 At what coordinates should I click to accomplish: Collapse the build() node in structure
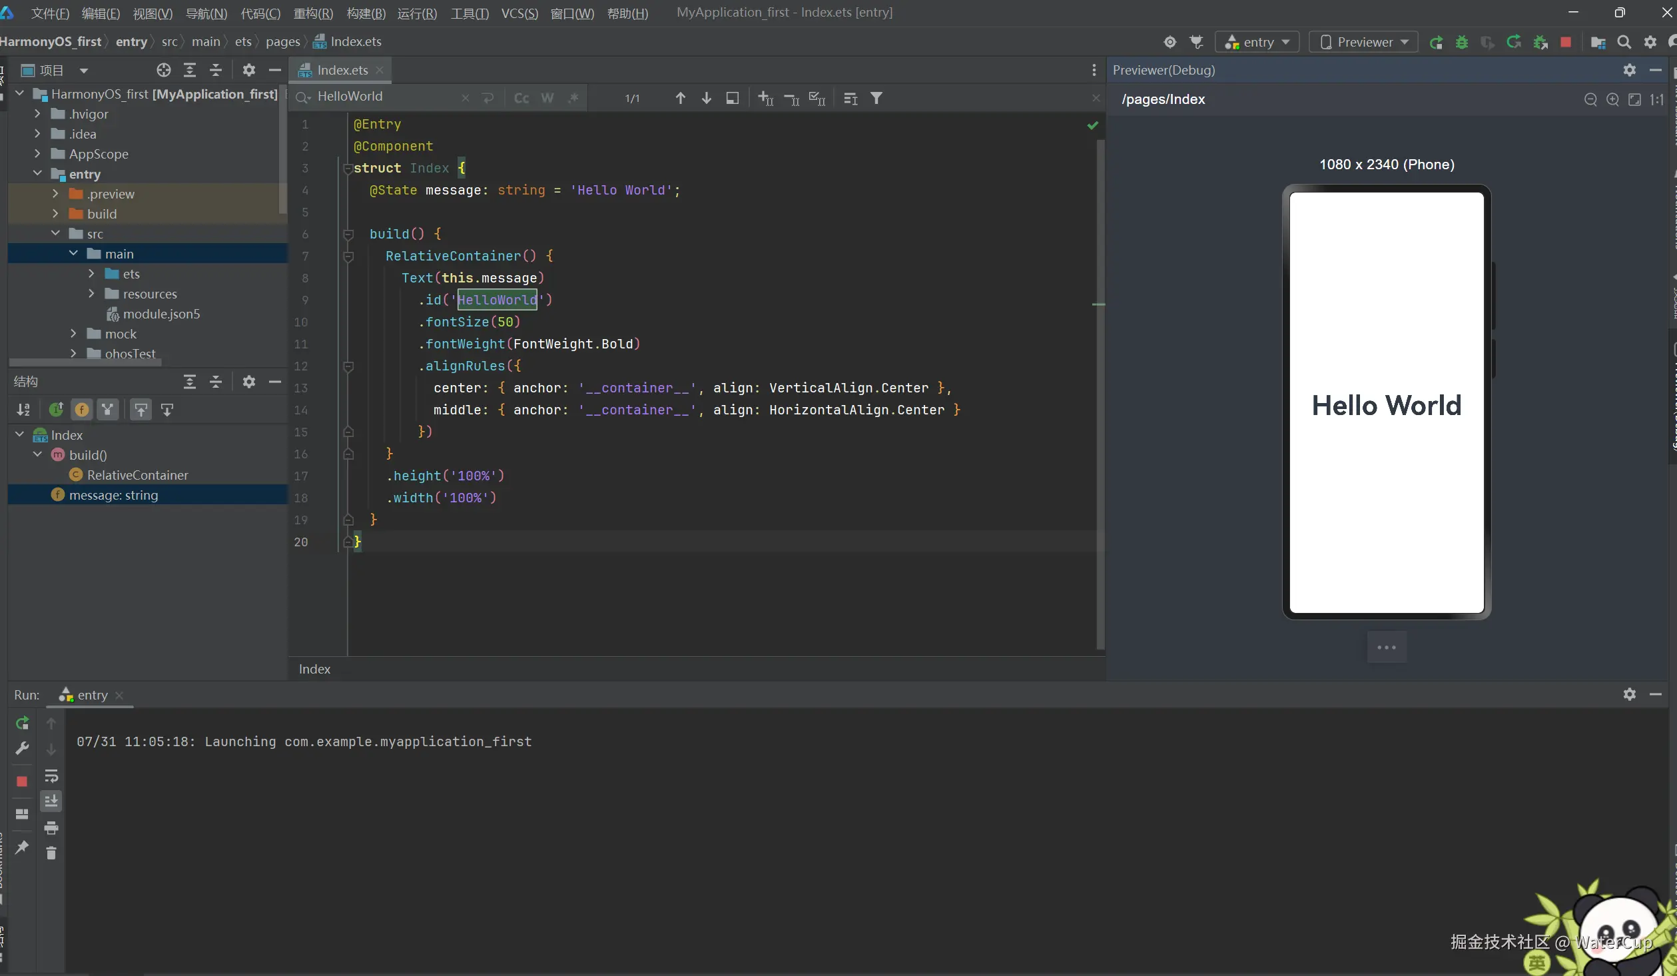tap(38, 454)
